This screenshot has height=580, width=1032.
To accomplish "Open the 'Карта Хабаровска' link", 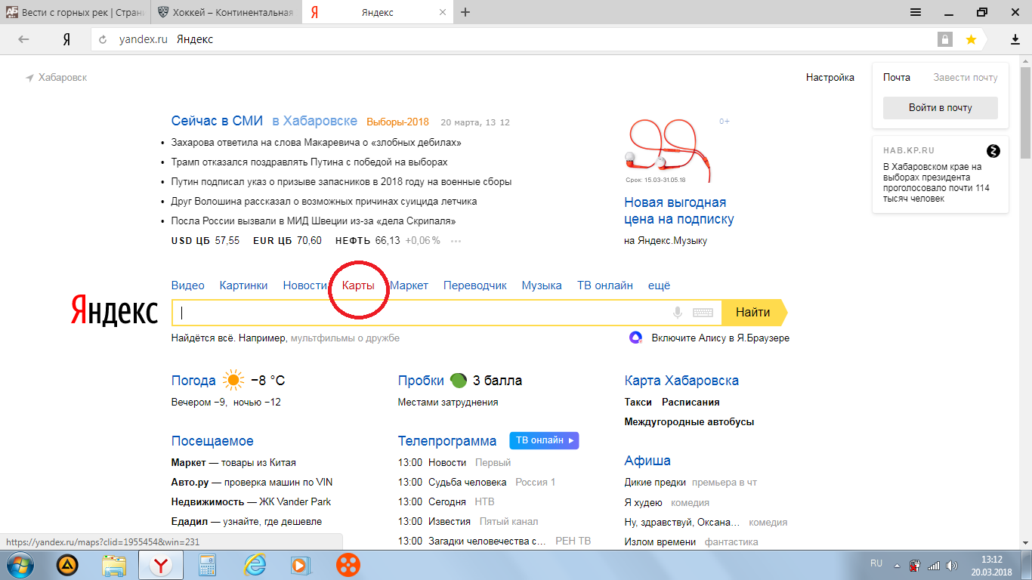I will tap(681, 381).
